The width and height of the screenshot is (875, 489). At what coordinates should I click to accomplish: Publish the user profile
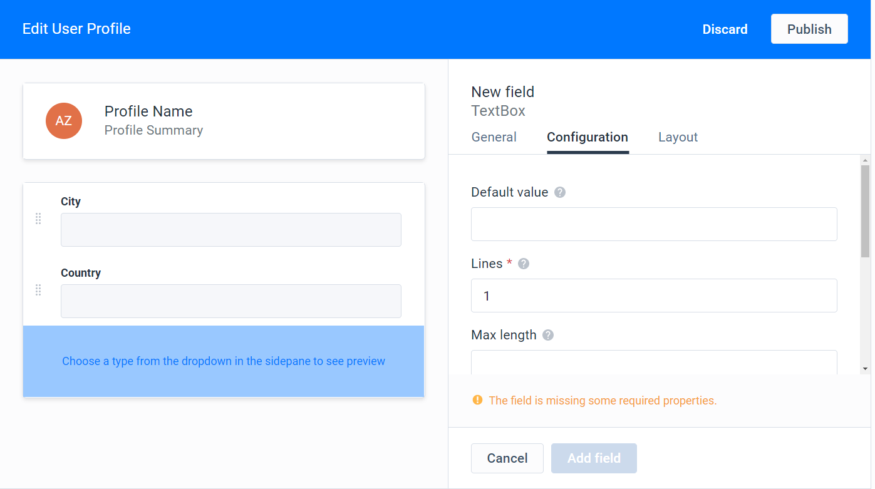coord(809,28)
